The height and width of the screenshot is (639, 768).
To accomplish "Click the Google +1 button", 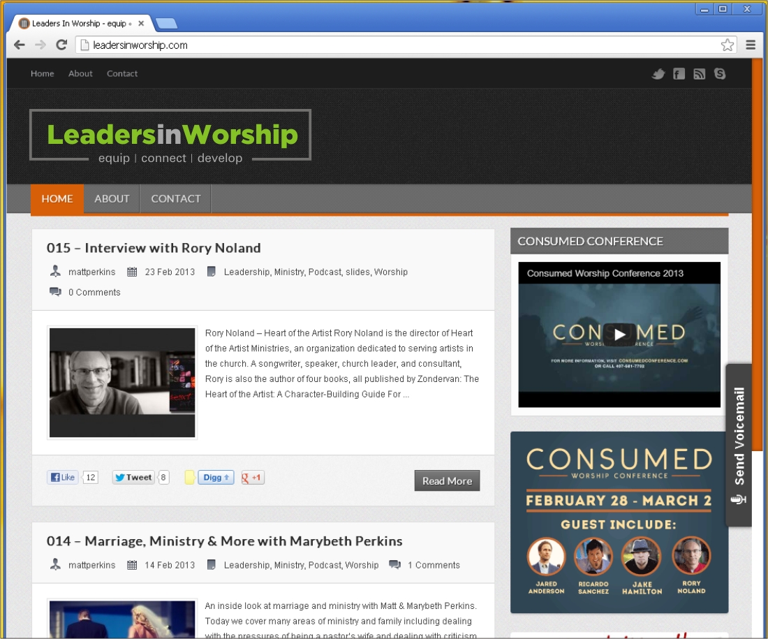I will (x=253, y=477).
